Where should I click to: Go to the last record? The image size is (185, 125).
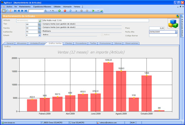(26, 11)
